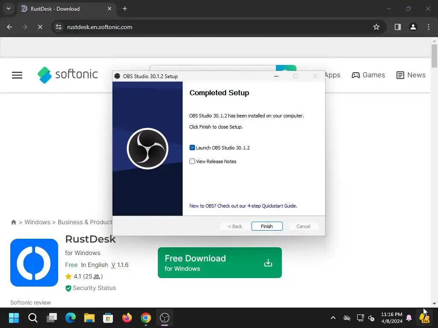
Task: Switch to Chrome on the taskbar
Action: (146, 318)
